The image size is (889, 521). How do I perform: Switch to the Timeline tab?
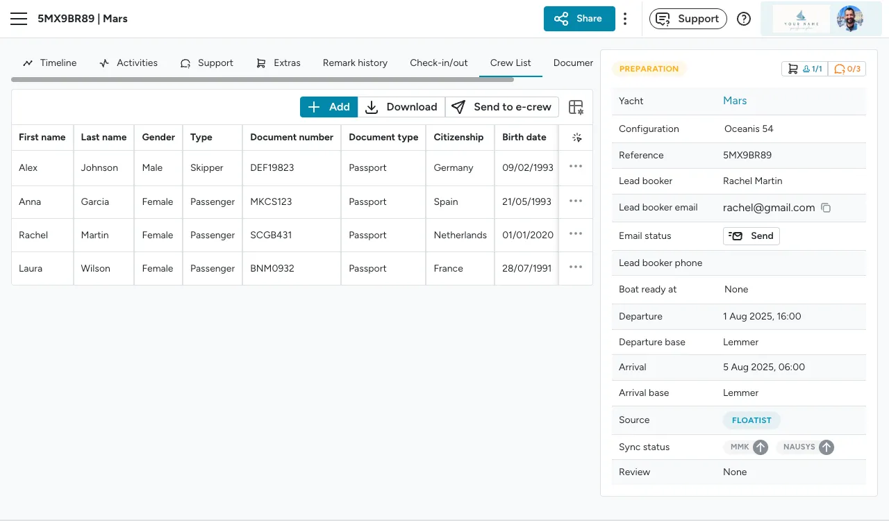tap(49, 63)
